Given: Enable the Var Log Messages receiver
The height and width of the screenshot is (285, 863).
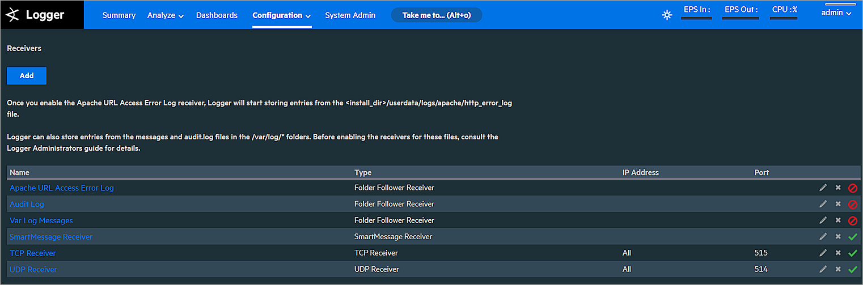Looking at the screenshot, I should coord(852,220).
